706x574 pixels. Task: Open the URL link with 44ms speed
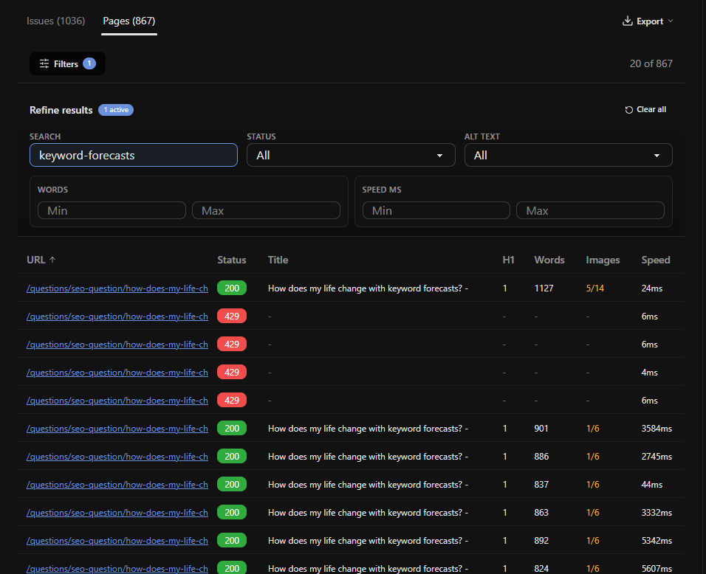click(x=117, y=485)
